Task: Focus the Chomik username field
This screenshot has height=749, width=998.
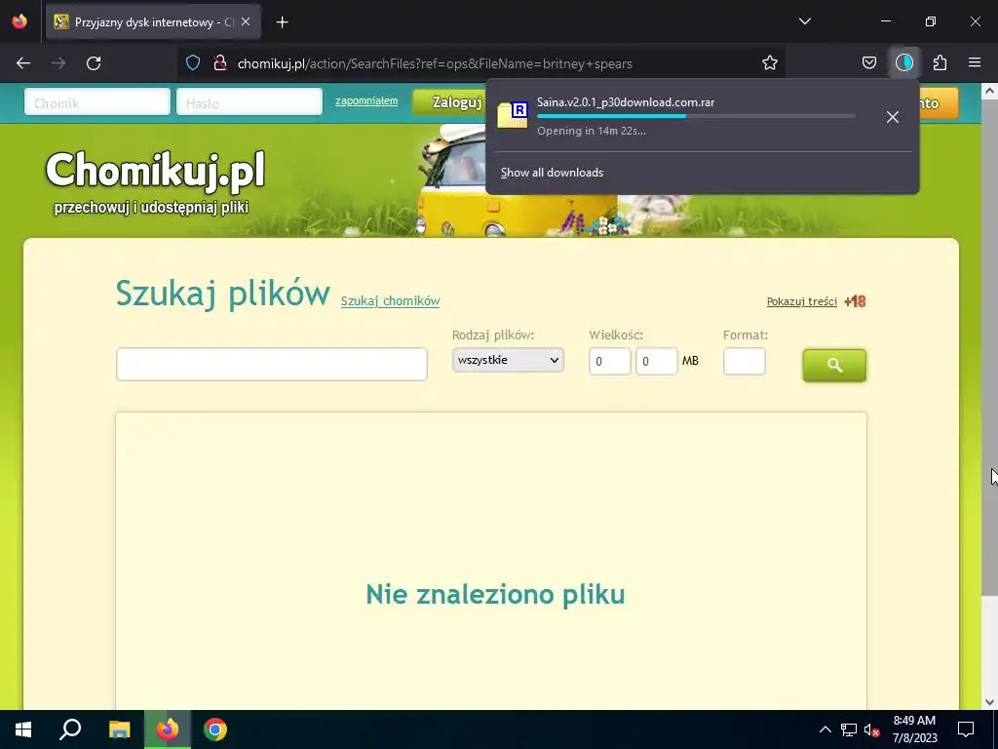Action: (97, 101)
